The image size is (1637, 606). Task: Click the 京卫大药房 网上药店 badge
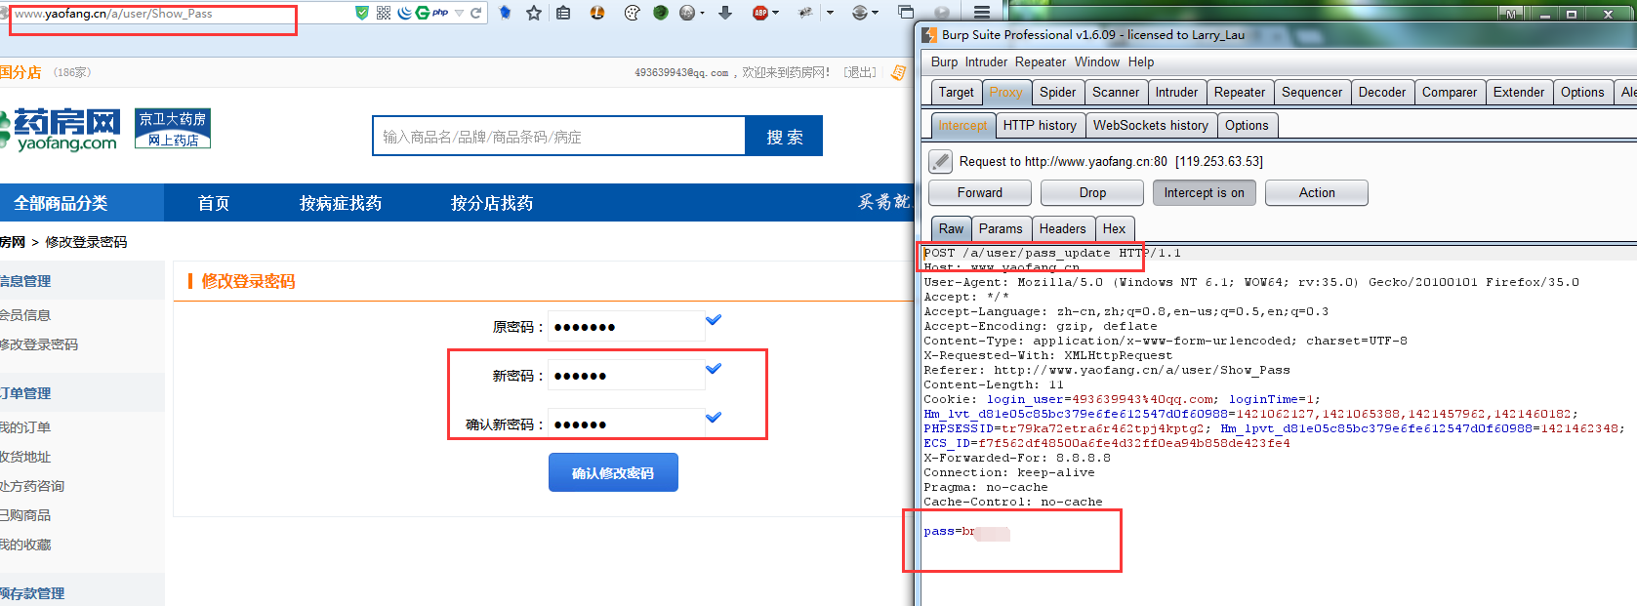[x=173, y=129]
